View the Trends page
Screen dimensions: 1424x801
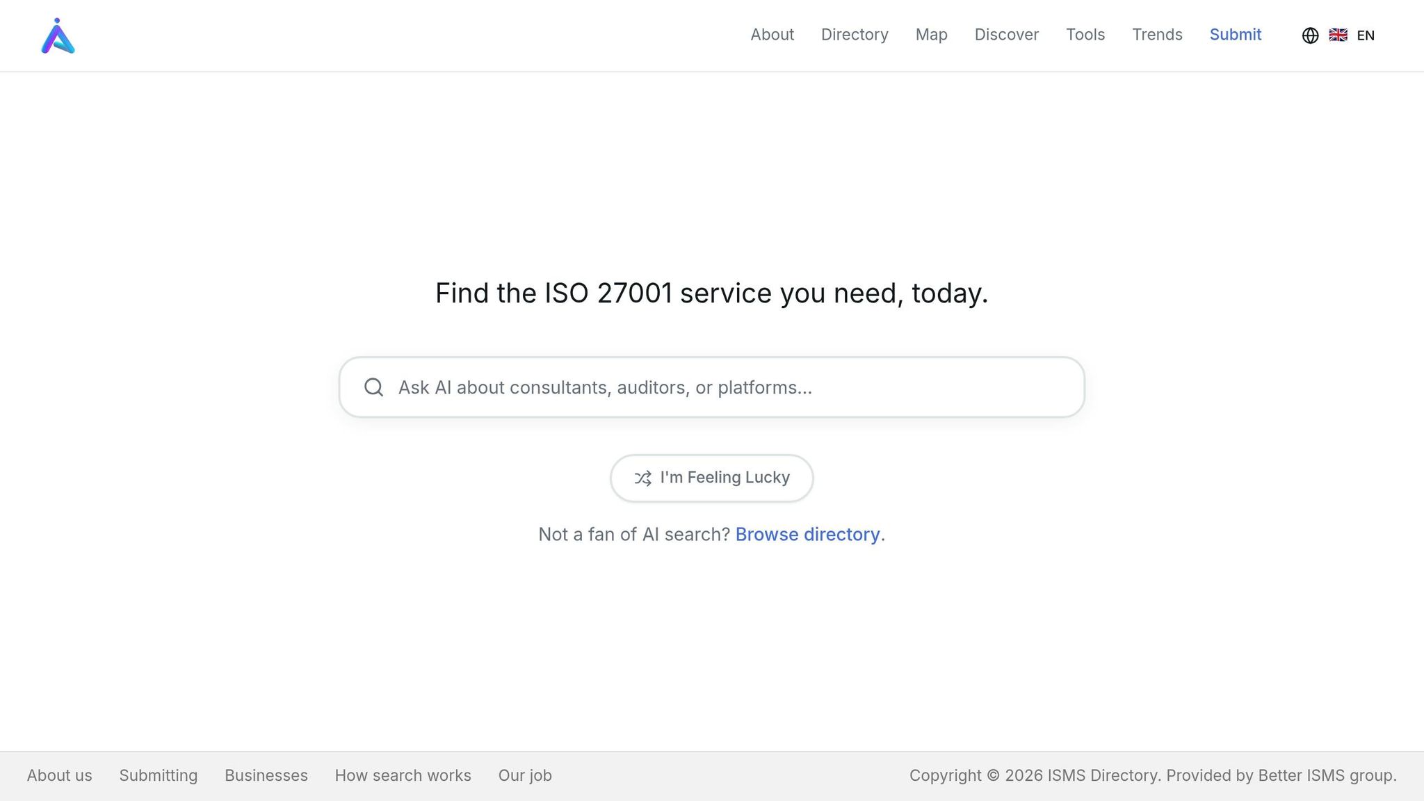pos(1157,35)
